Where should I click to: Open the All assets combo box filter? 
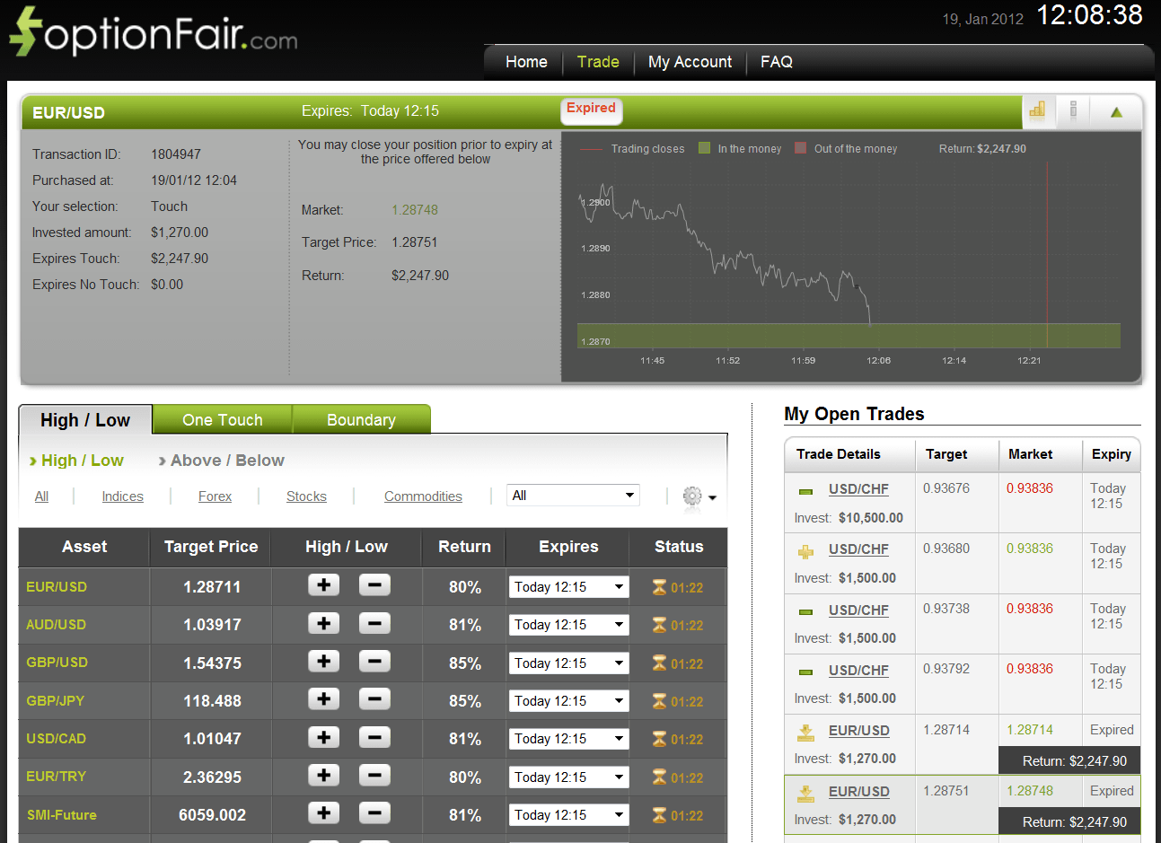[x=573, y=495]
